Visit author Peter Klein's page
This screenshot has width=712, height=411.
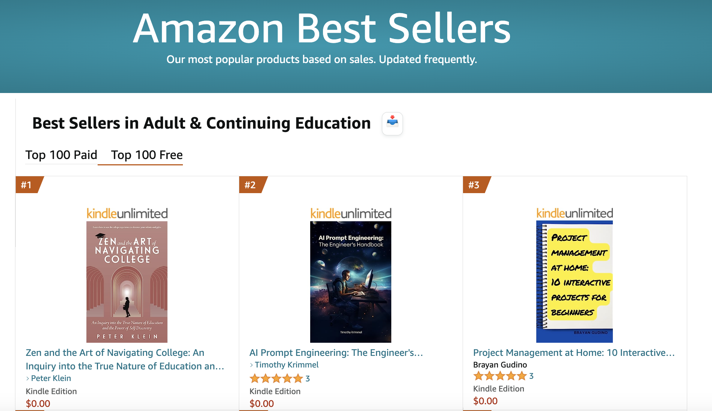pyautogui.click(x=51, y=378)
